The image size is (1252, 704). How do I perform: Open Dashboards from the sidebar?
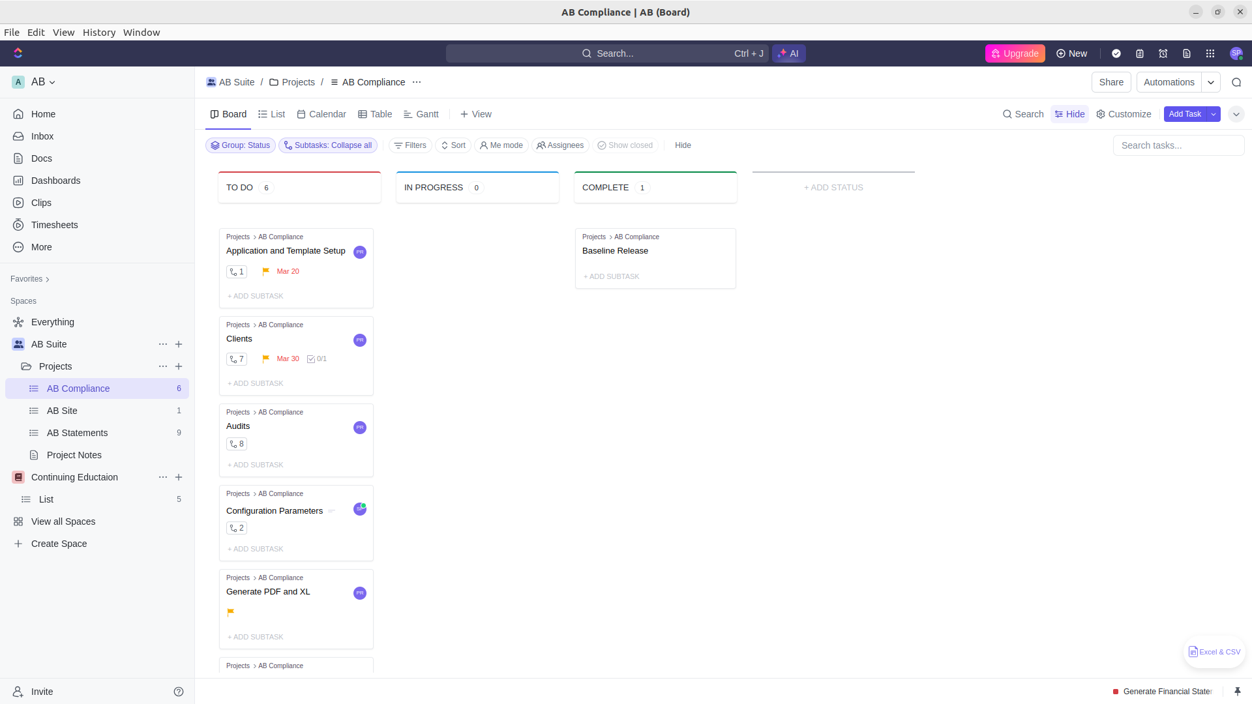click(55, 181)
